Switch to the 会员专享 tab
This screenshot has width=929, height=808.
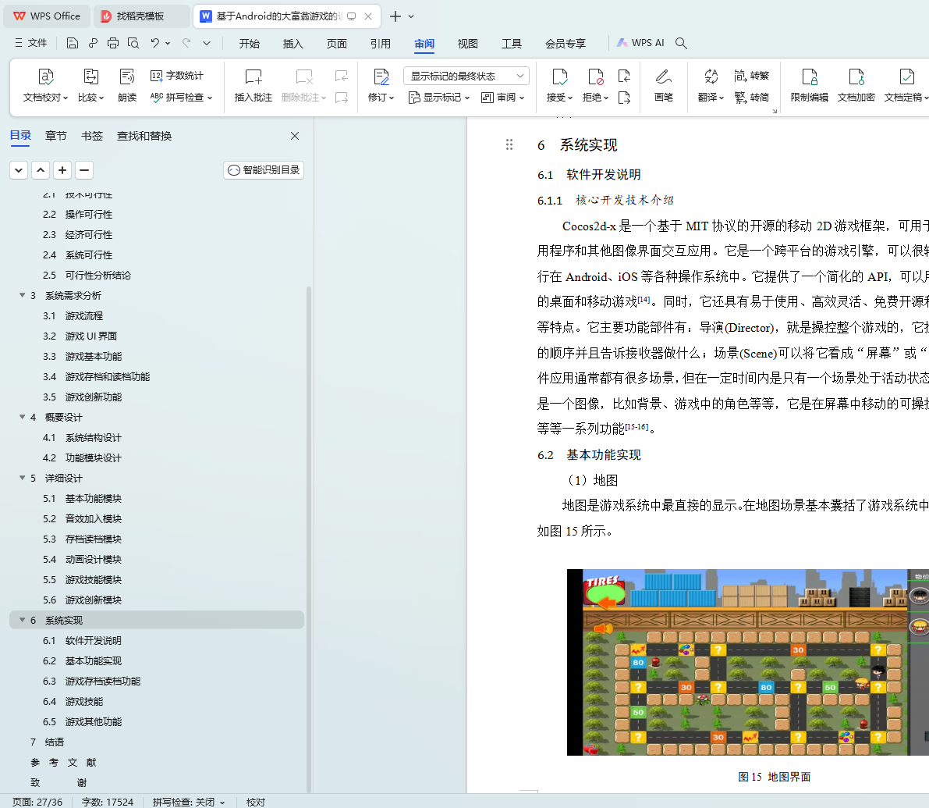566,43
